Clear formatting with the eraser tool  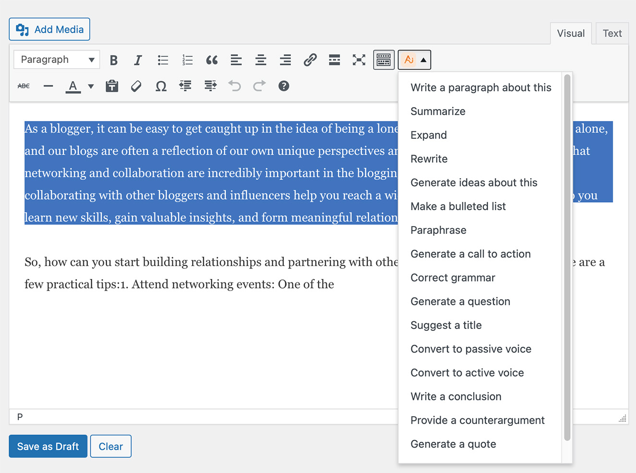click(x=136, y=86)
